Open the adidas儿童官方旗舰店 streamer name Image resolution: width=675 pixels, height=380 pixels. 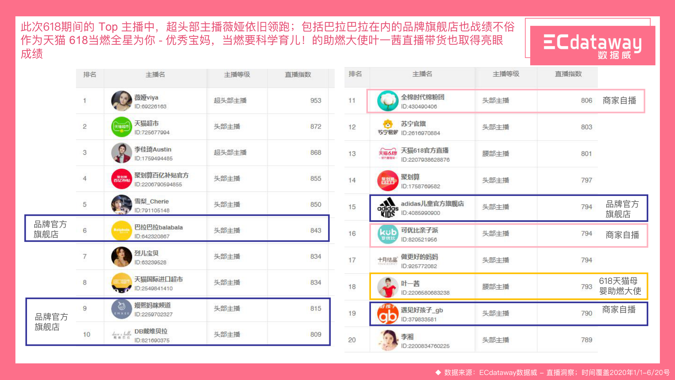[x=432, y=204]
